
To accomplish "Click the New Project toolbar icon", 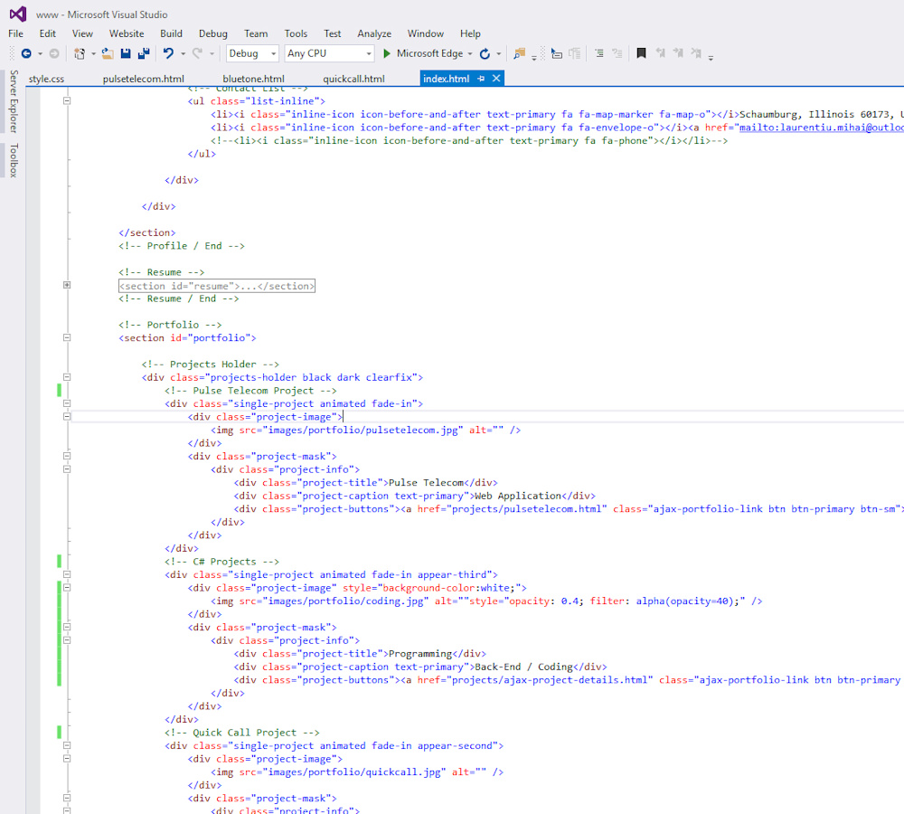I will pyautogui.click(x=80, y=54).
